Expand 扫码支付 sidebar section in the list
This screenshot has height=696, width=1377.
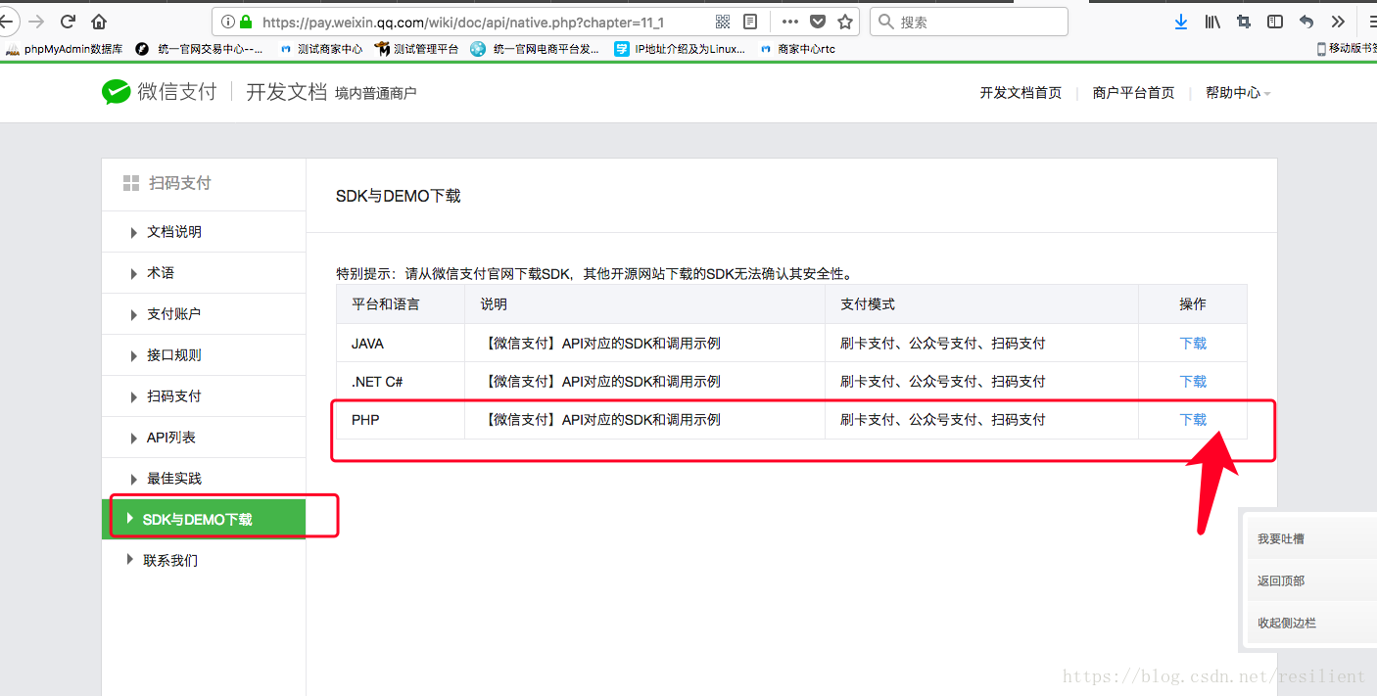click(x=204, y=396)
